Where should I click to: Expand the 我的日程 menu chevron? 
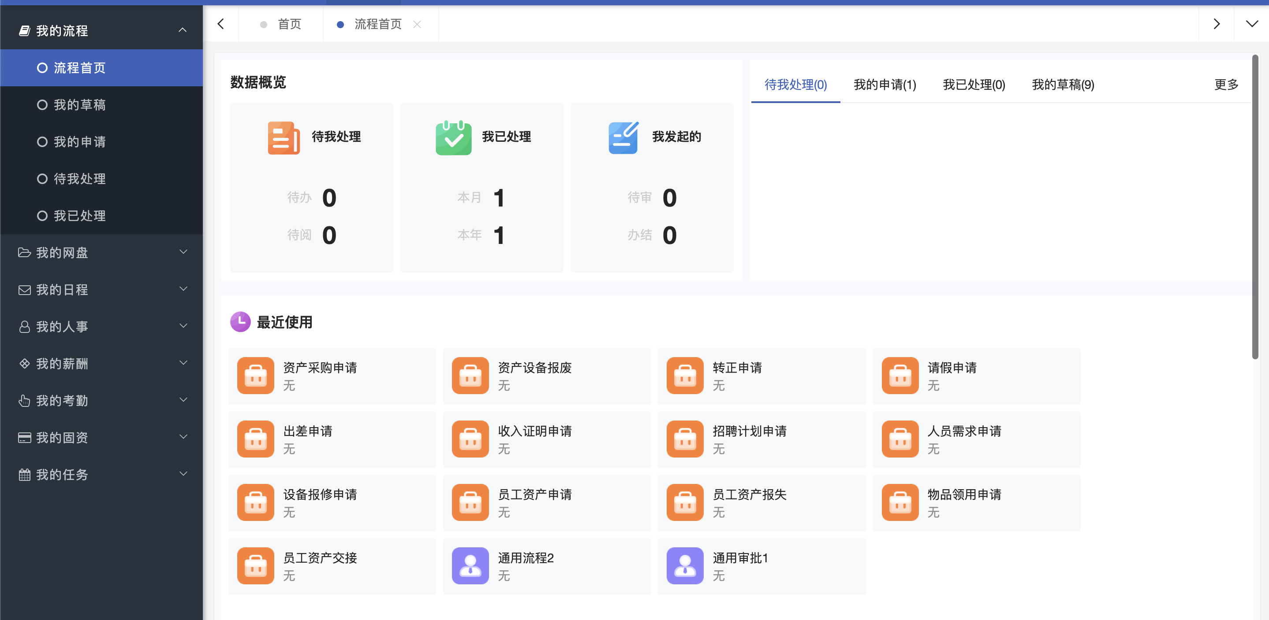coord(183,289)
